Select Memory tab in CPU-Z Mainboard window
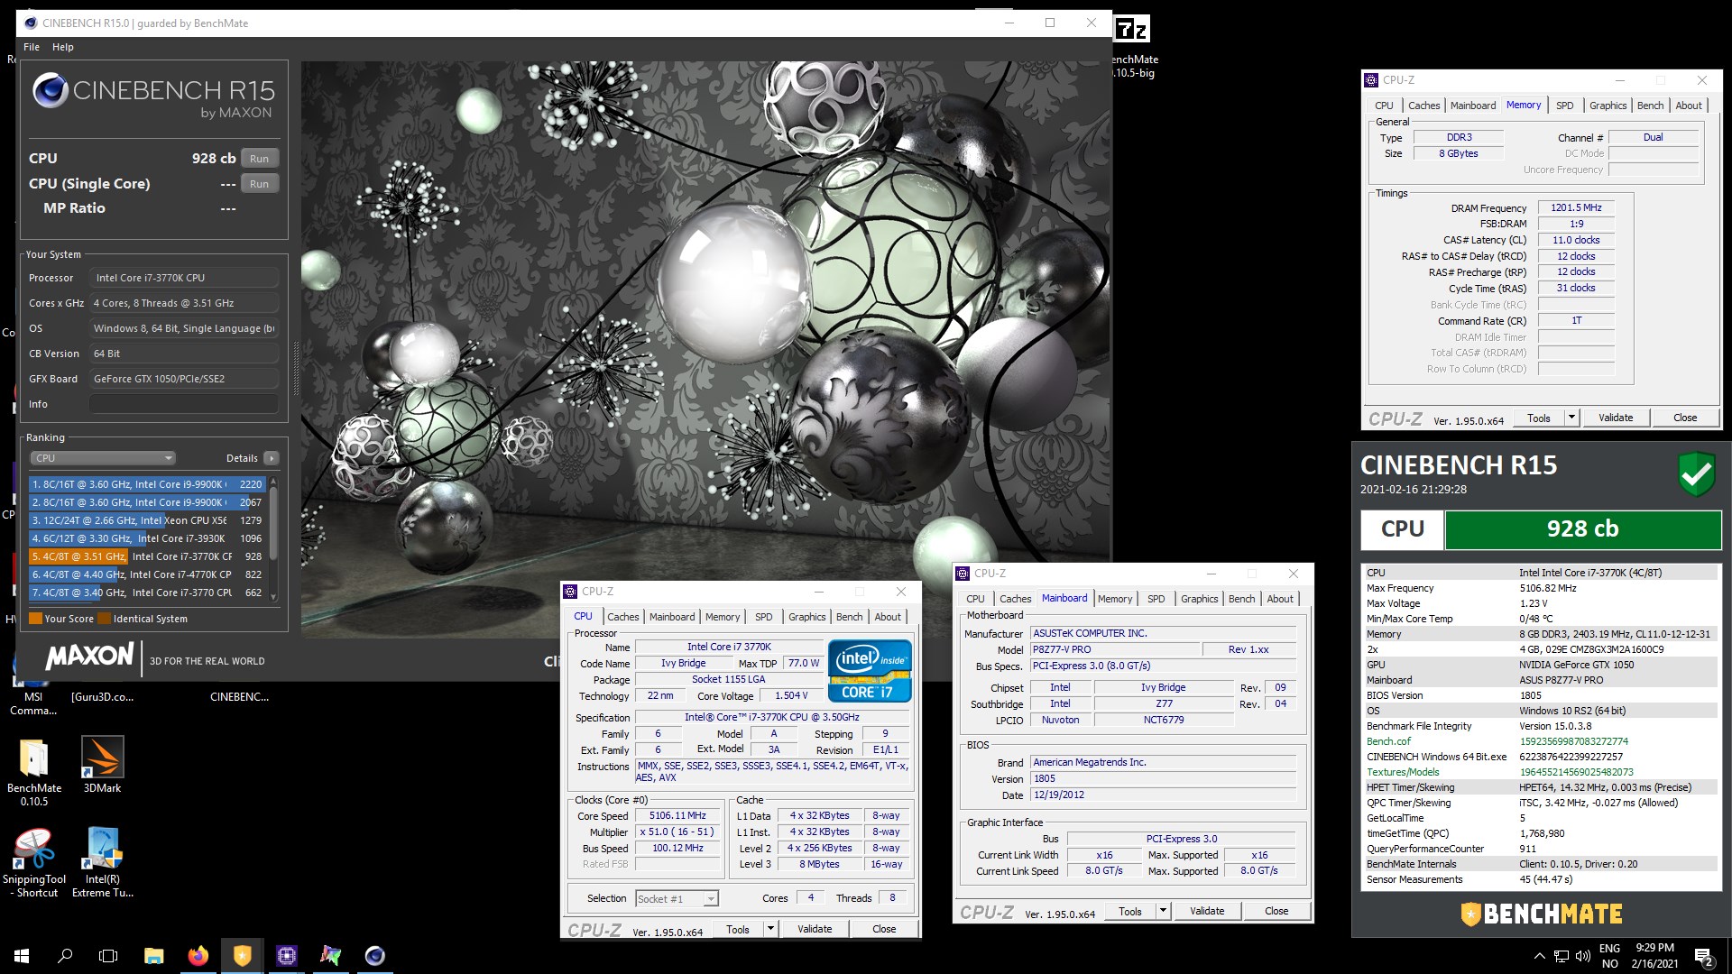 click(1115, 599)
